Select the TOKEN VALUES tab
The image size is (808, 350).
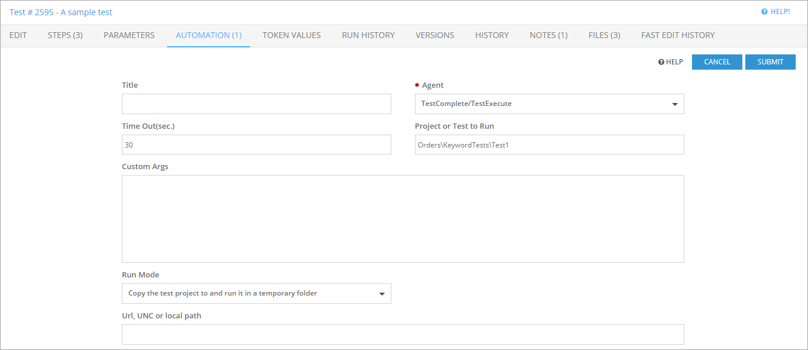(x=291, y=35)
